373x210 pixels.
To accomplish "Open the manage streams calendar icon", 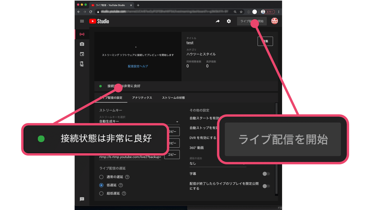I will [82, 54].
